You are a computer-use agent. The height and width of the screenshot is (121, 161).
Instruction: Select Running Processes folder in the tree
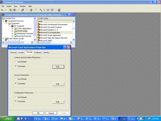[x=24, y=36]
